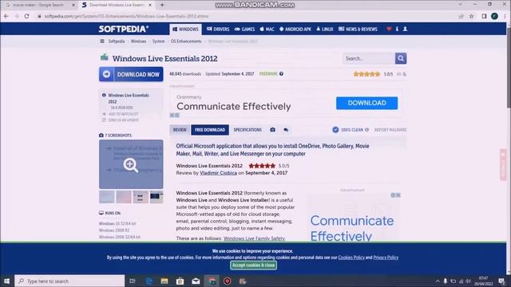The width and height of the screenshot is (511, 287).
Task: Open reviewer Vladimir Ciobica link
Action: [x=218, y=173]
